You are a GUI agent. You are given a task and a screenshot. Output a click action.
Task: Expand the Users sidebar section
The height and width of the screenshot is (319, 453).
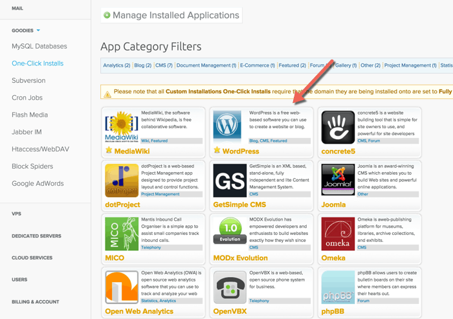click(19, 280)
